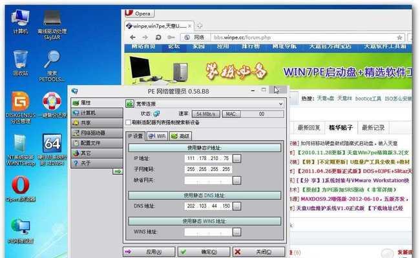The image size is (420, 258).
Task: Click the 子网掩码 input field
Action: coord(208,169)
